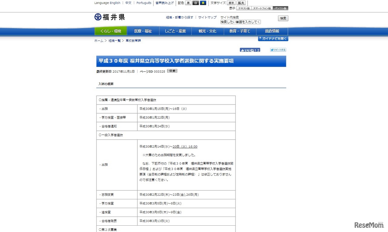Switch display to テキスト版 text version
Image resolution: width=388 pixels, height=232 pixels.
pos(244,8)
